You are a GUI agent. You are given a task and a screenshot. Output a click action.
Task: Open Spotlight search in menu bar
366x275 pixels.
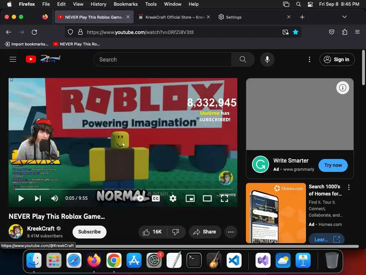click(x=298, y=4)
